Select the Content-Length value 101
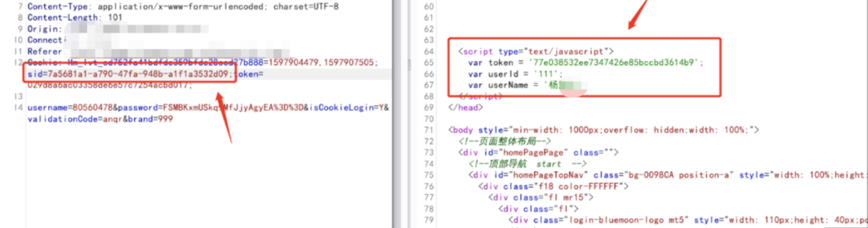Image resolution: width=868 pixels, height=228 pixels. (x=115, y=18)
